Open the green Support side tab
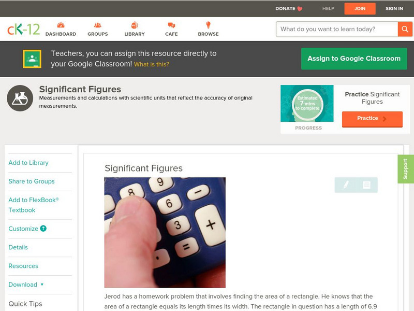The image size is (414, 311). pyautogui.click(x=406, y=169)
